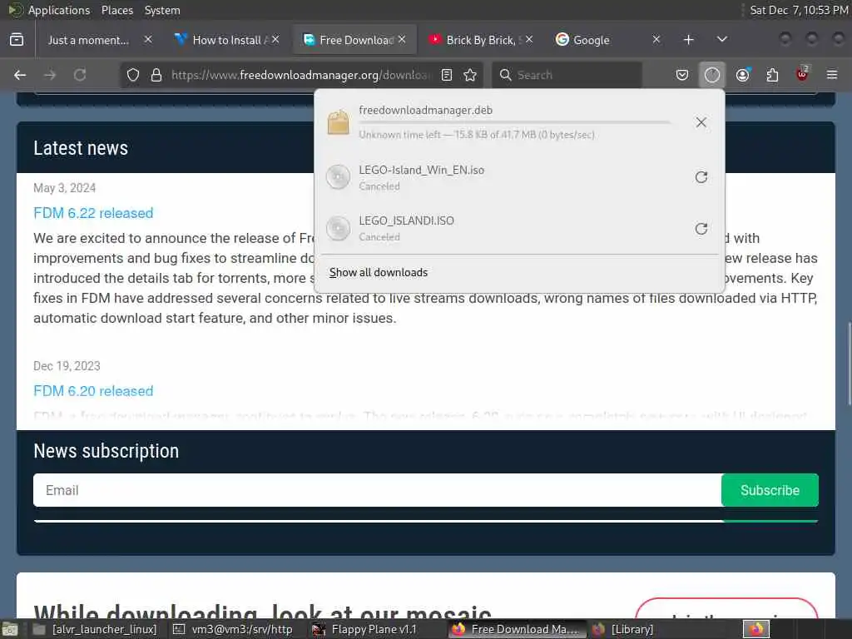852x639 pixels.
Task: Open a new tab with plus icon
Action: point(688,40)
